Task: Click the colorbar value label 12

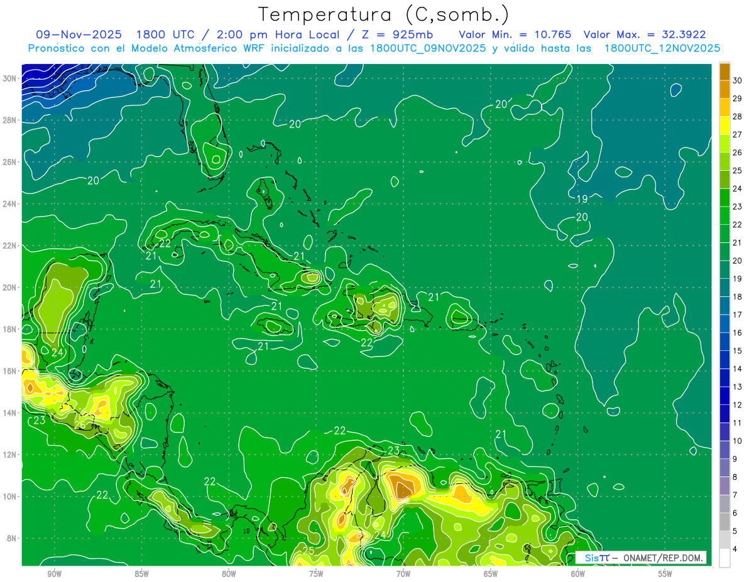Action: pos(738,405)
